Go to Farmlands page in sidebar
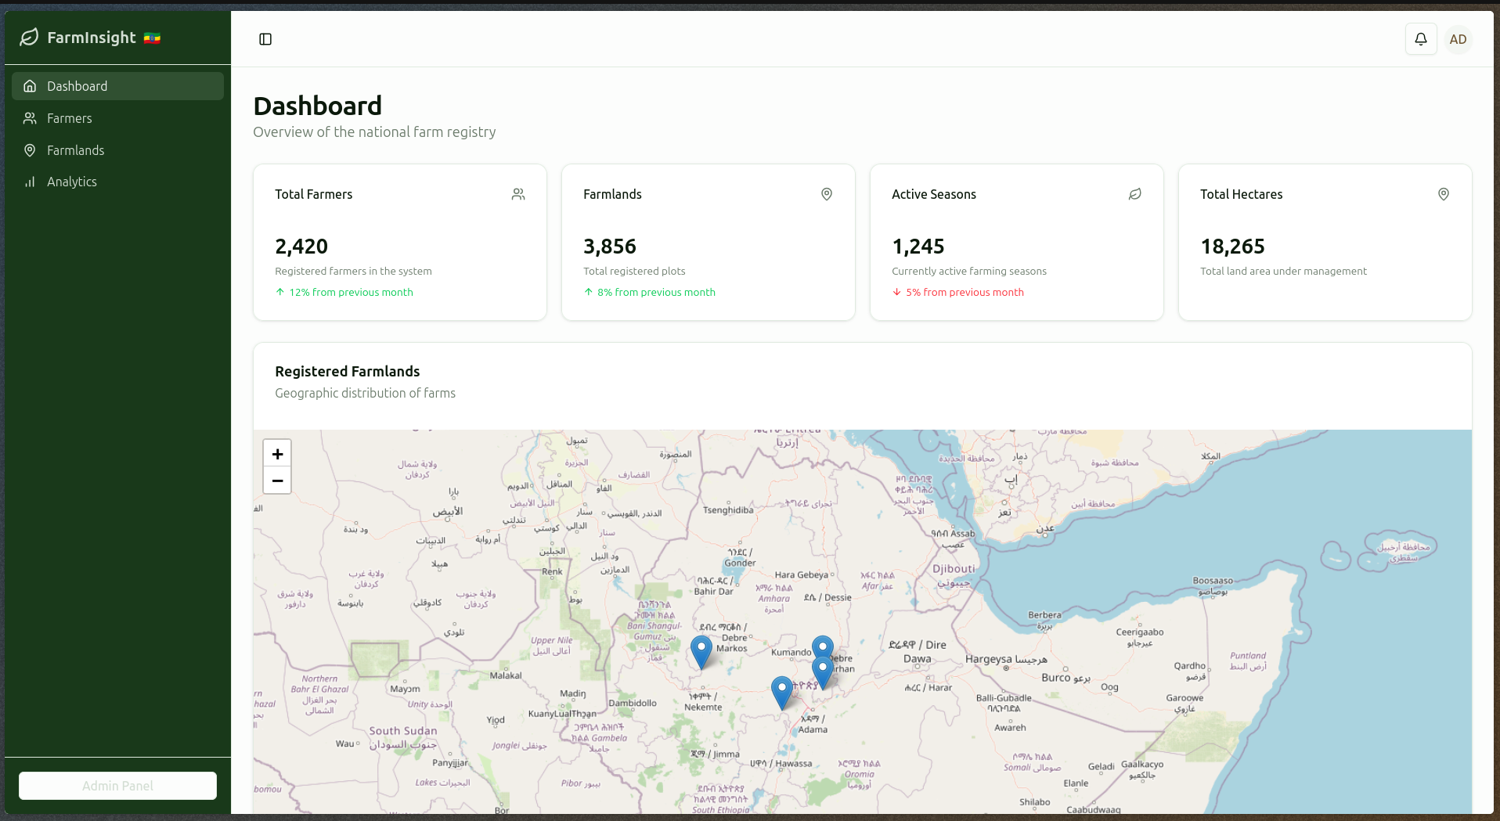The width and height of the screenshot is (1500, 821). [117, 150]
